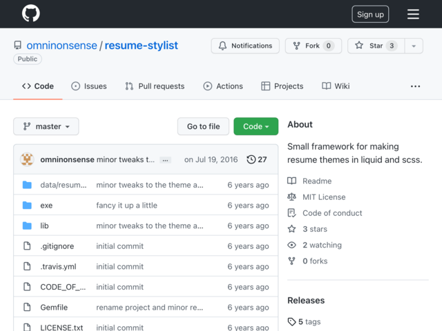Screen dimensions: 442x331
Task: Open the .travis.yml file
Action: (x=58, y=266)
